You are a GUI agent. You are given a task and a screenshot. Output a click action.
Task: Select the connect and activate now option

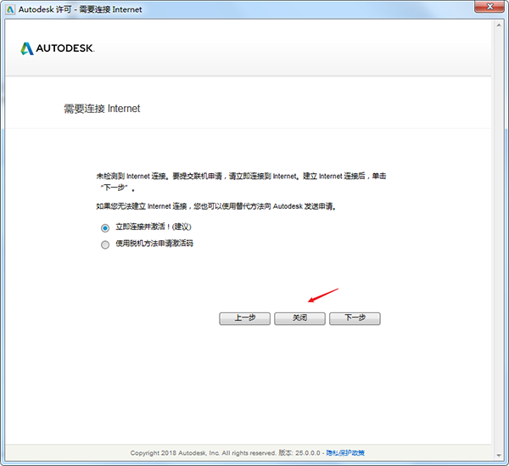(105, 228)
